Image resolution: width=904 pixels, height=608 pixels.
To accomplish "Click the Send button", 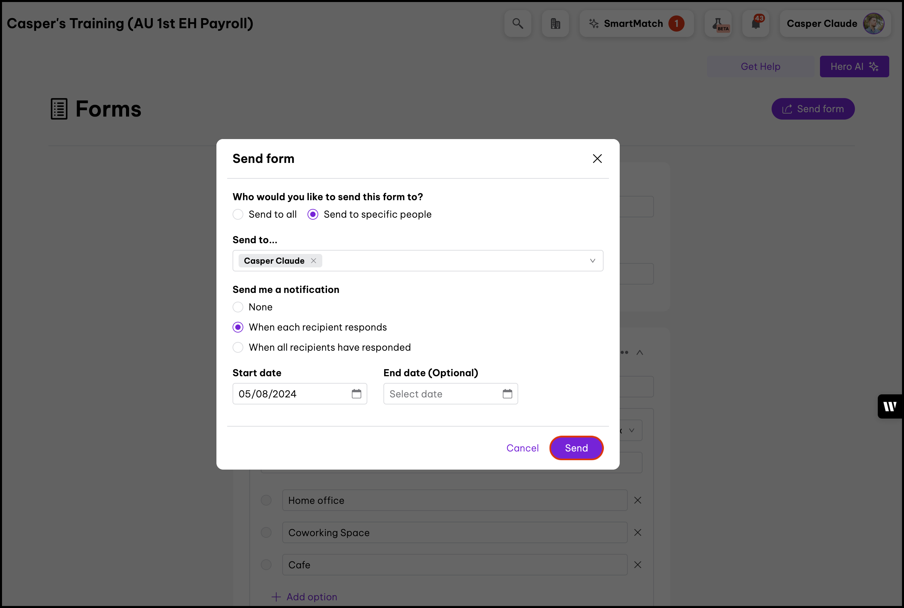I will pos(576,448).
